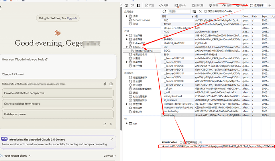Select 后台提取 background fetch item
Viewport: 275px width, 161px height.
[x=136, y=81]
